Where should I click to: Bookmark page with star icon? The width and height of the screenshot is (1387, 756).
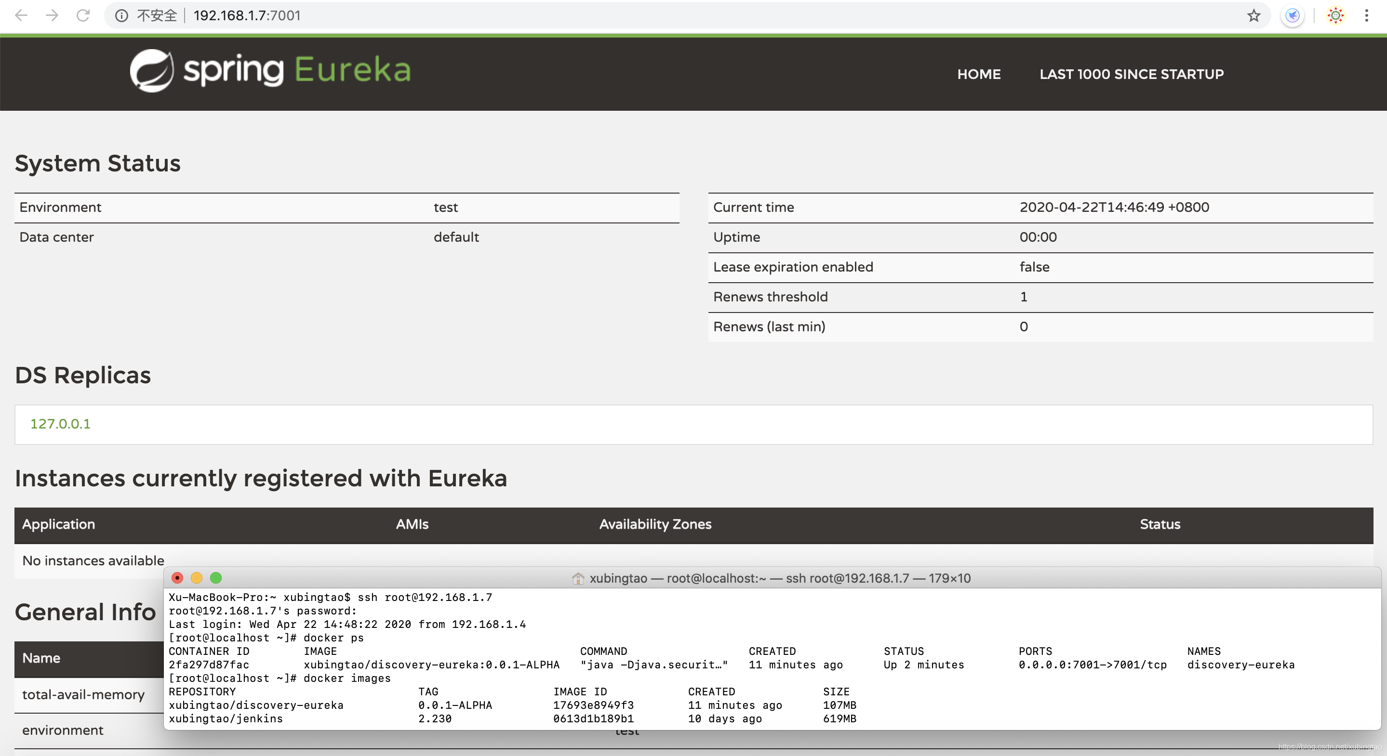tap(1254, 15)
